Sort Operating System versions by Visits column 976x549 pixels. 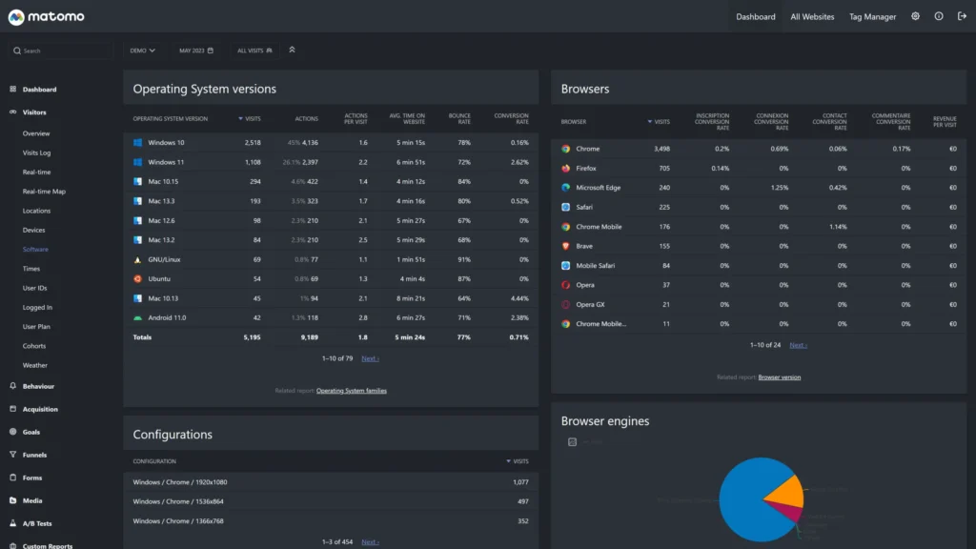(252, 119)
